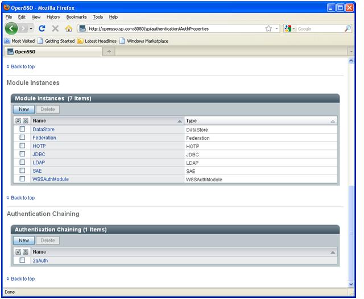Open the SAE module link
364x299 pixels.
pyautogui.click(x=37, y=171)
